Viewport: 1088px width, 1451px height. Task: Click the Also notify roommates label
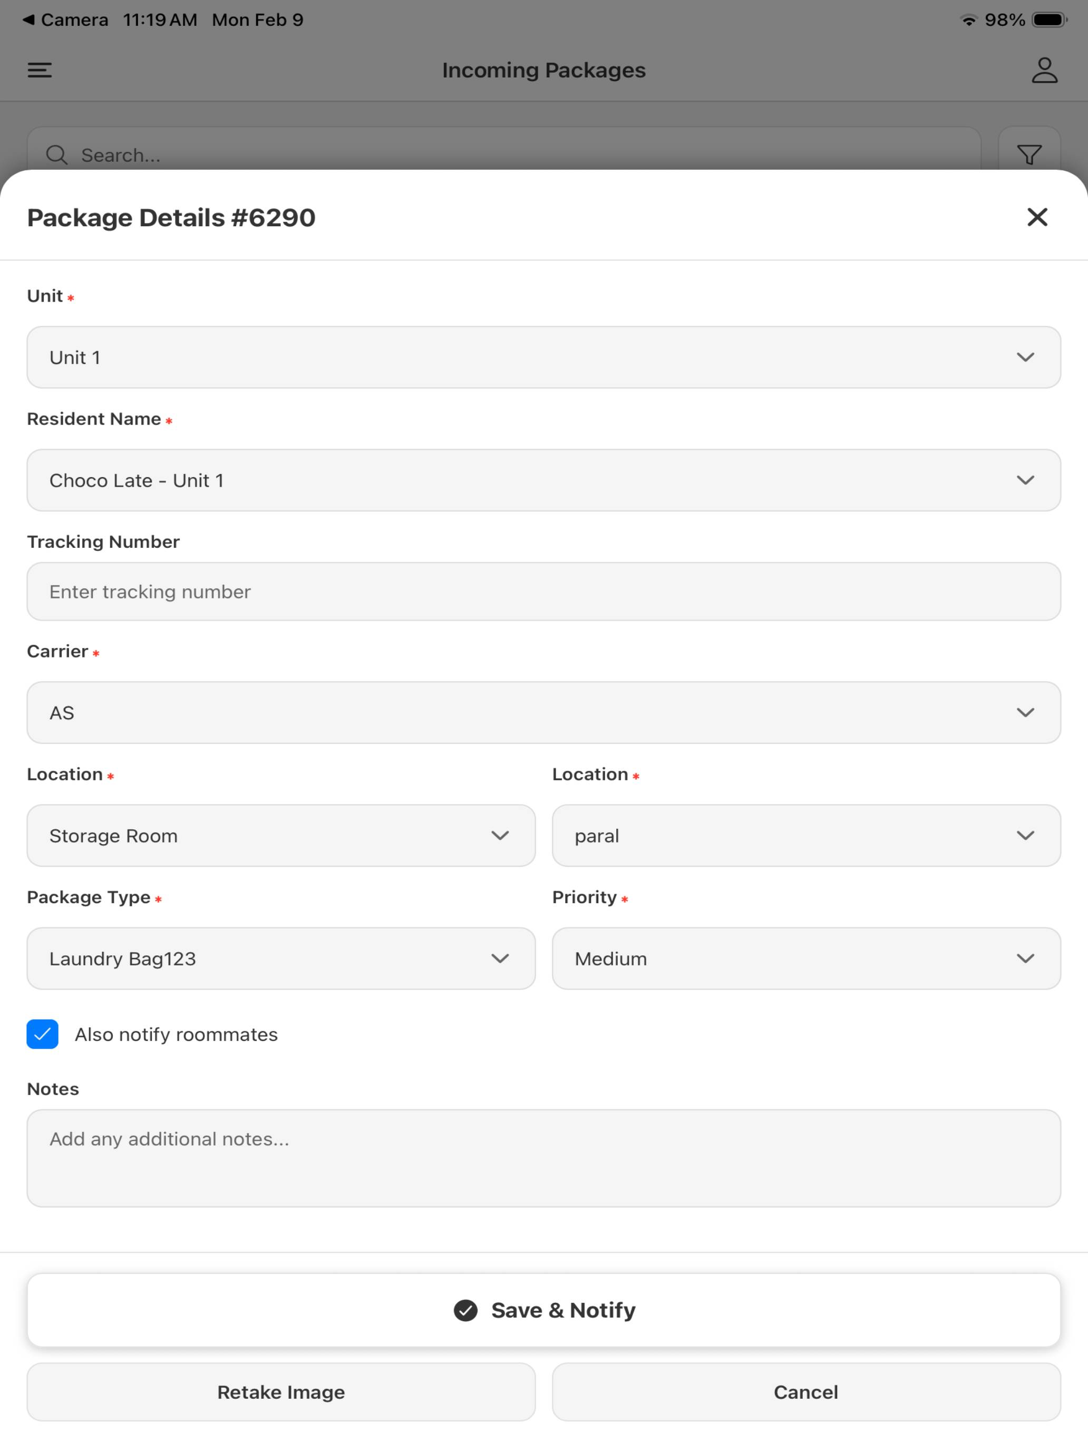[x=176, y=1034]
